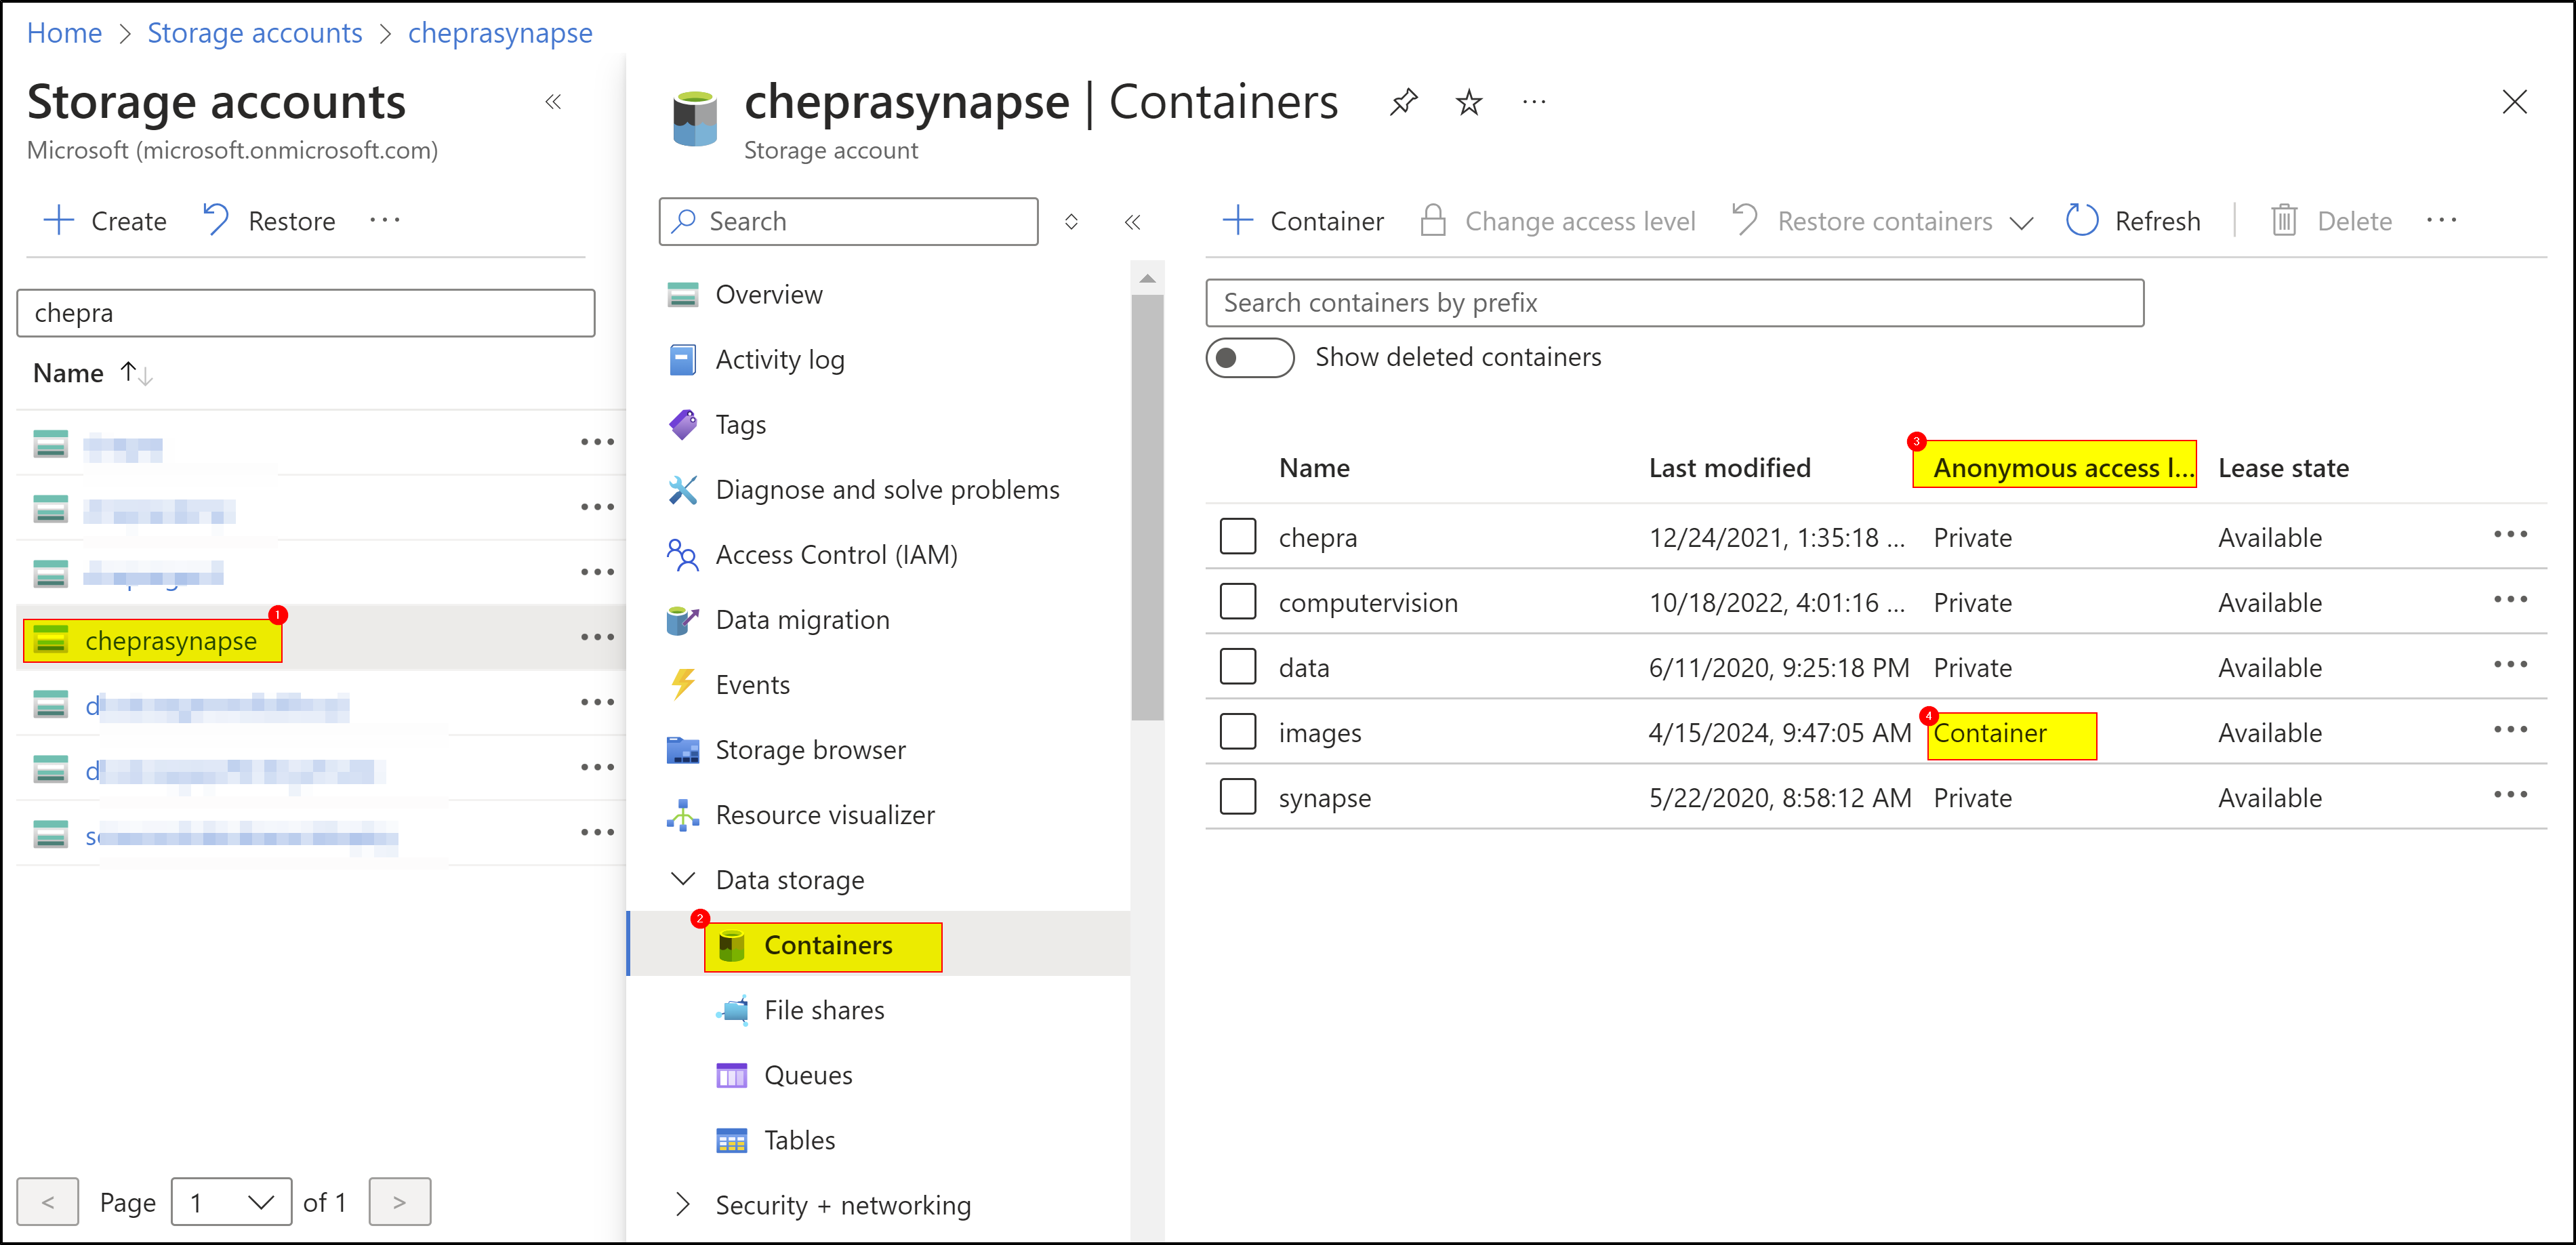2576x1245 pixels.
Task: Click the favorite star icon
Action: (1468, 102)
